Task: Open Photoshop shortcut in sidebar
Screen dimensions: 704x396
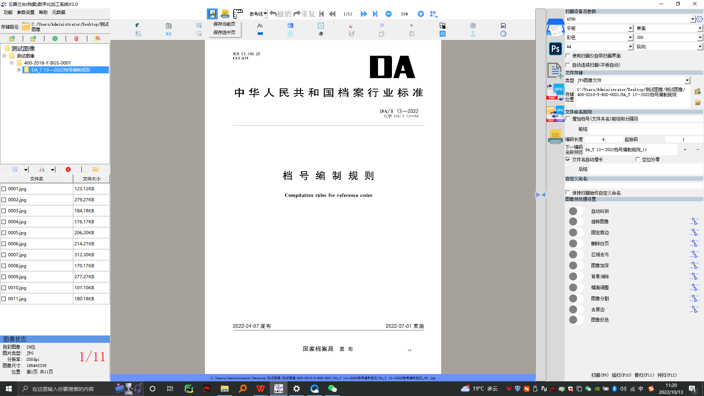Action: coord(555,49)
